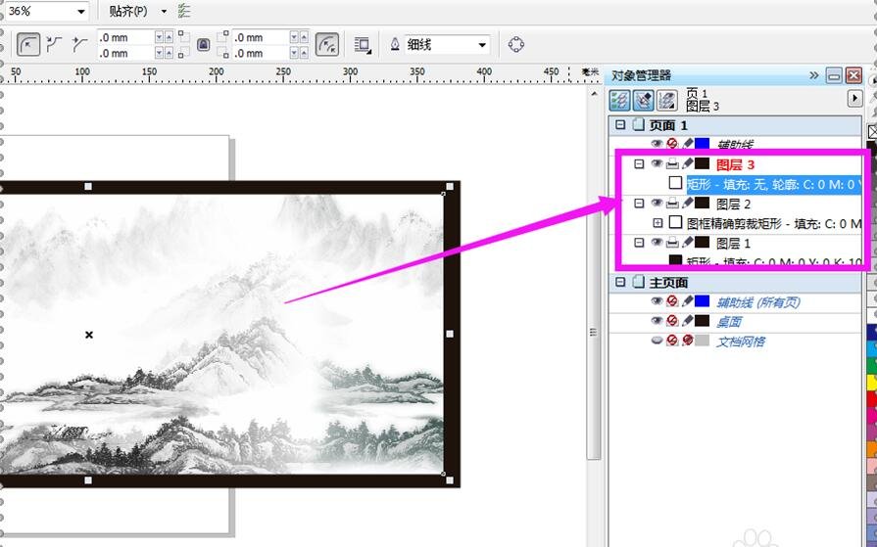This screenshot has width=877, height=547.
Task: Hide 图层 3 using its eye icon
Action: pos(657,164)
